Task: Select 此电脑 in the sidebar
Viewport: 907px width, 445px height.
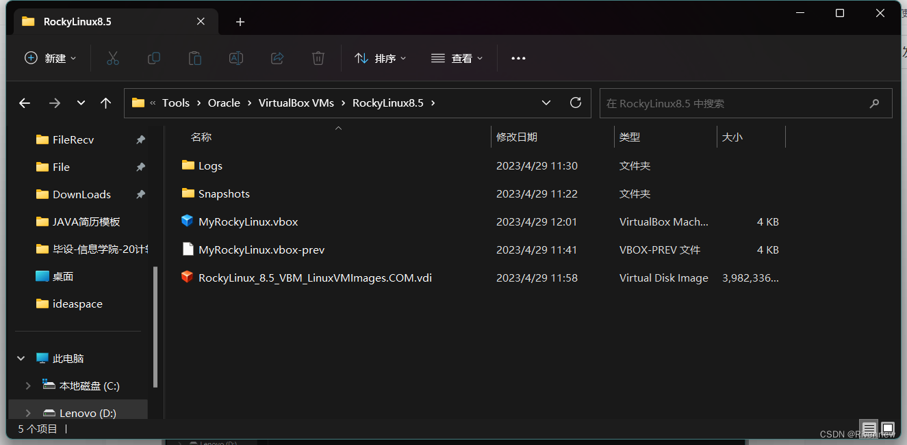Action: coord(68,358)
